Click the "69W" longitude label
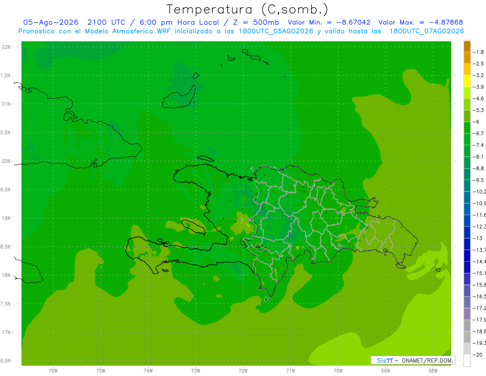The height and width of the screenshot is (376, 486). [386, 371]
